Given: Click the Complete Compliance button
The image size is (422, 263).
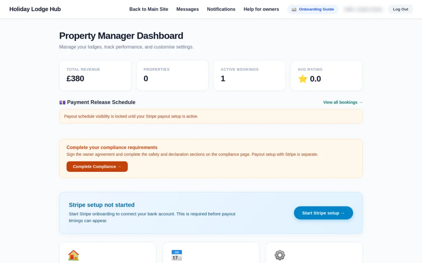Looking at the screenshot, I should [x=97, y=167].
